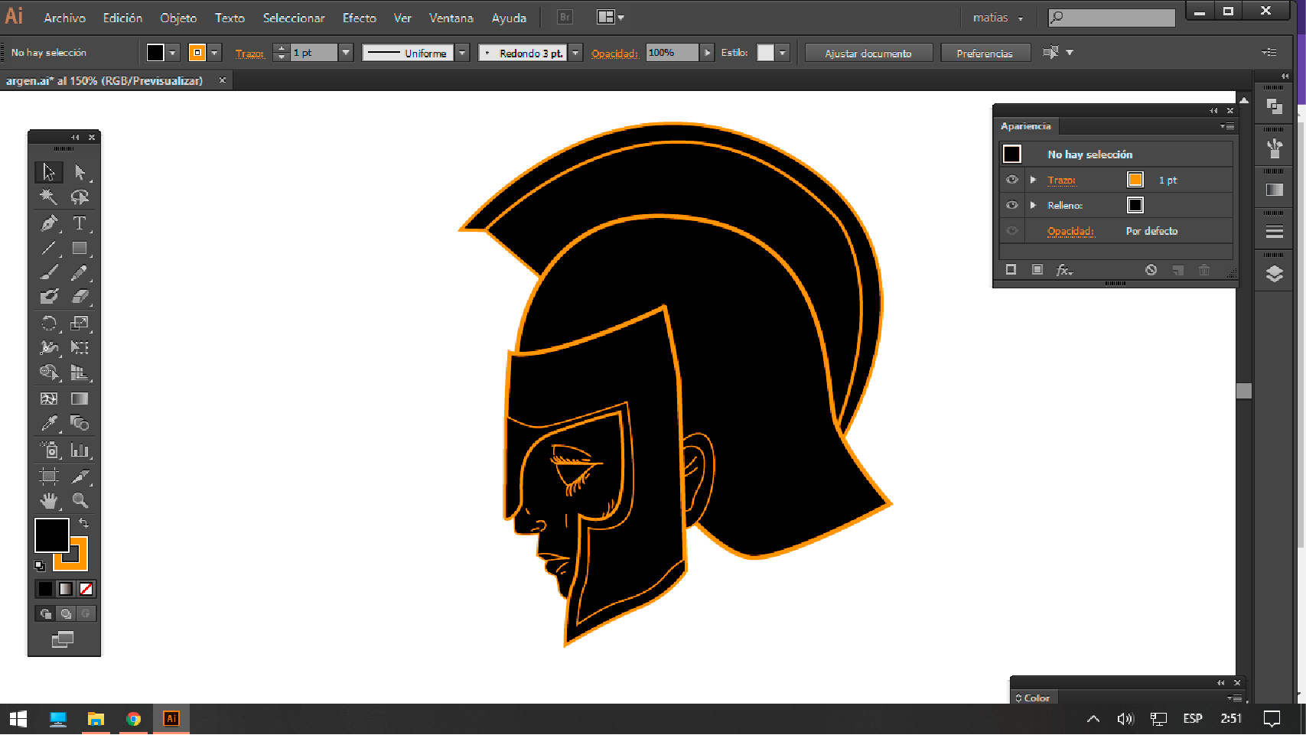The image size is (1306, 735).
Task: Set paint mode to None
Action: [x=86, y=589]
